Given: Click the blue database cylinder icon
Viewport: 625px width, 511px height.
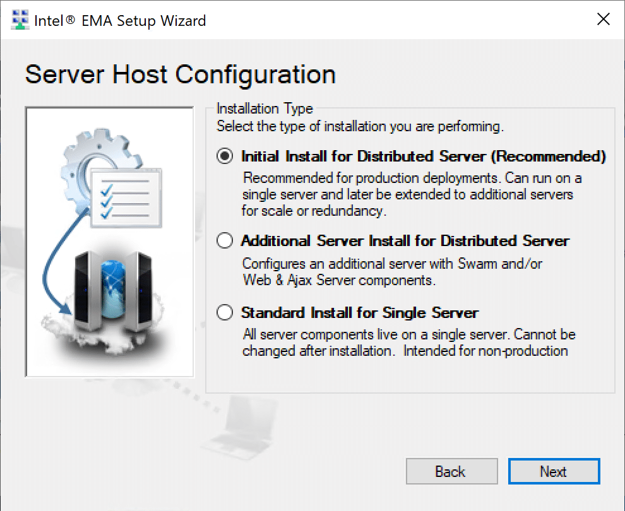Looking at the screenshot, I should [x=113, y=289].
